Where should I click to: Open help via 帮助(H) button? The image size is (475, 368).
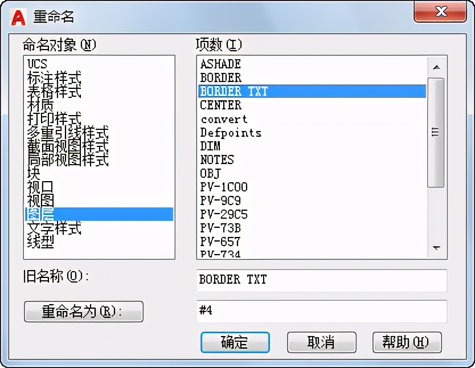407,342
